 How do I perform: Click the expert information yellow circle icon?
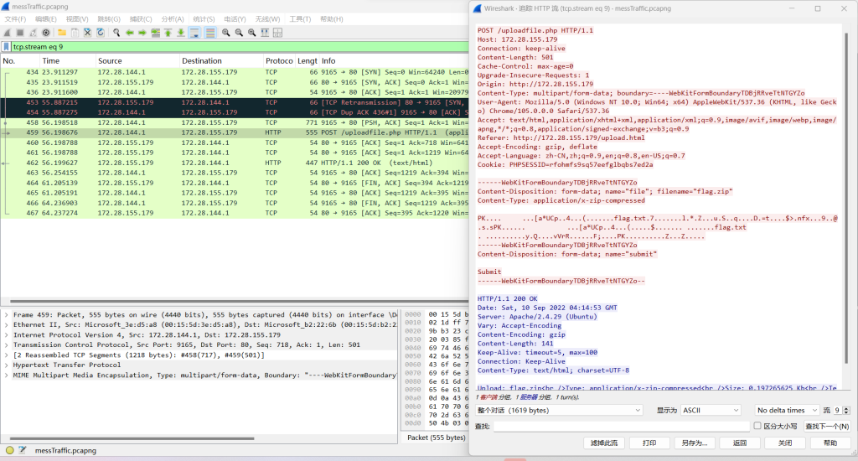(10, 450)
